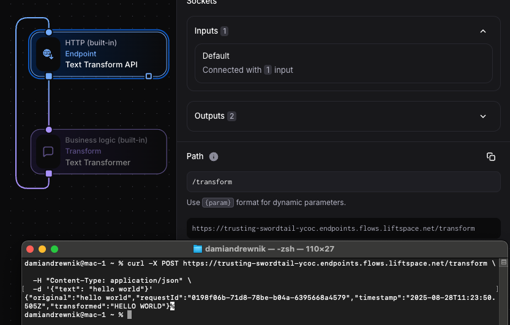Open the Path info tooltip icon
Viewport: 510px width, 325px height.
213,157
